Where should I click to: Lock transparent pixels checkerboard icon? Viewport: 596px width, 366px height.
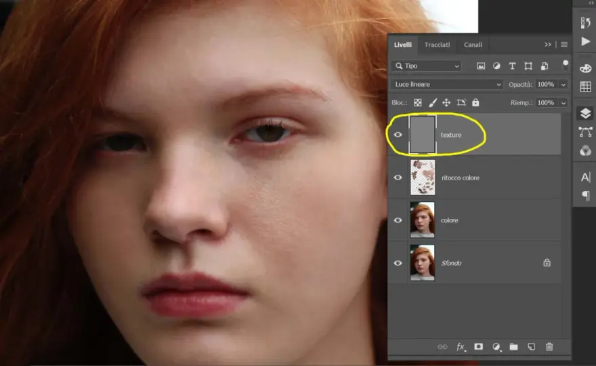418,103
